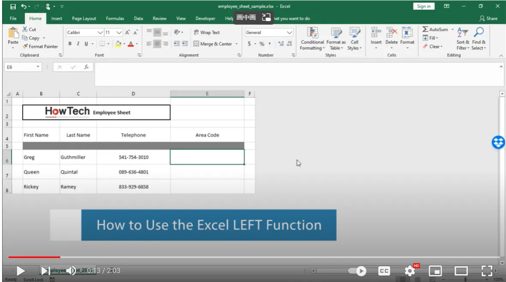Switch to the Review tab
Image resolution: width=506 pixels, height=282 pixels.
click(x=159, y=18)
